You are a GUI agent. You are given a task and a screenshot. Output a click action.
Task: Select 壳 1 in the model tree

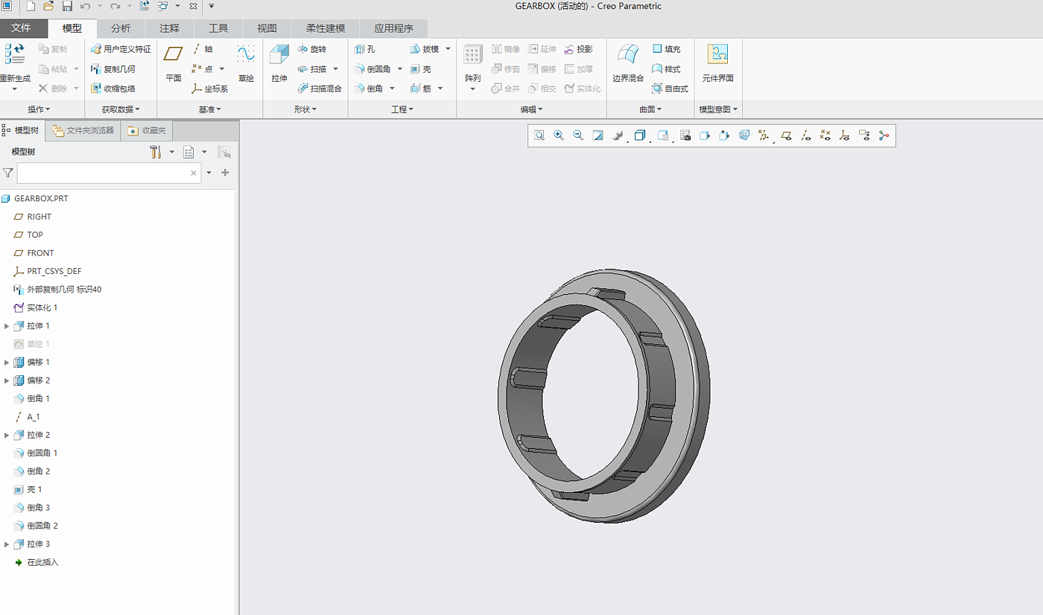[34, 490]
